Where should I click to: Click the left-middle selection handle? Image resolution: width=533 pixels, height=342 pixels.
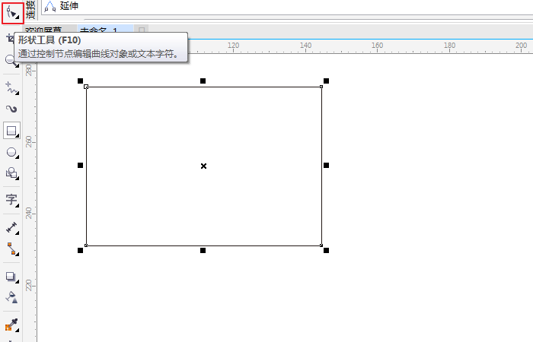80,165
